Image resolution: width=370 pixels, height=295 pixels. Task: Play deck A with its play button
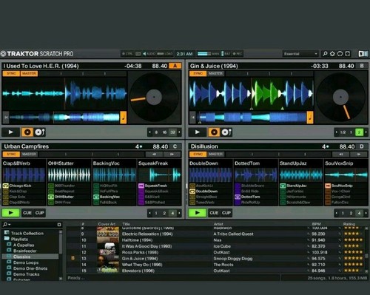(x=11, y=132)
